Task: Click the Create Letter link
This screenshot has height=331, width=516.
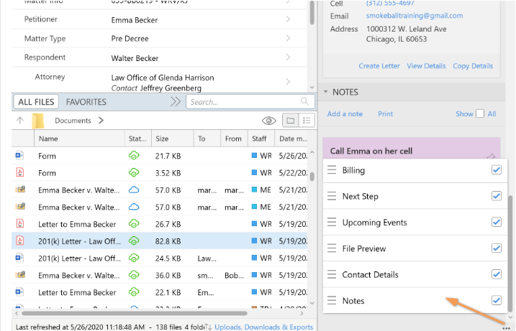Action: [x=379, y=66]
